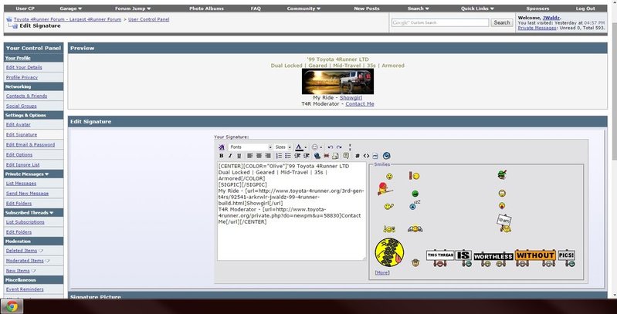This screenshot has height=314, width=617.
Task: Insert an unordered bullet list
Action: point(288,156)
